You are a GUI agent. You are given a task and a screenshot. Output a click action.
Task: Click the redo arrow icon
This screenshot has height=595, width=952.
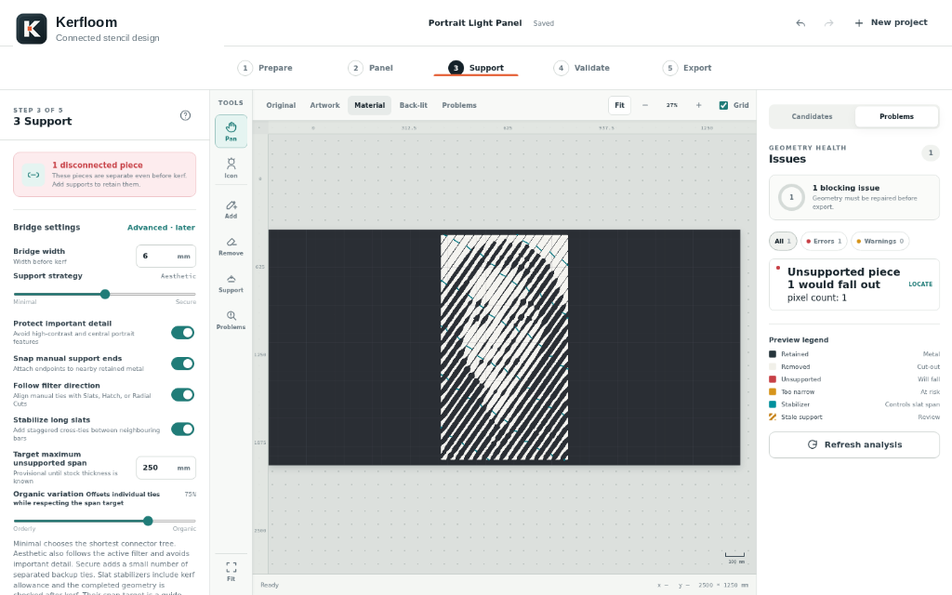pyautogui.click(x=828, y=23)
